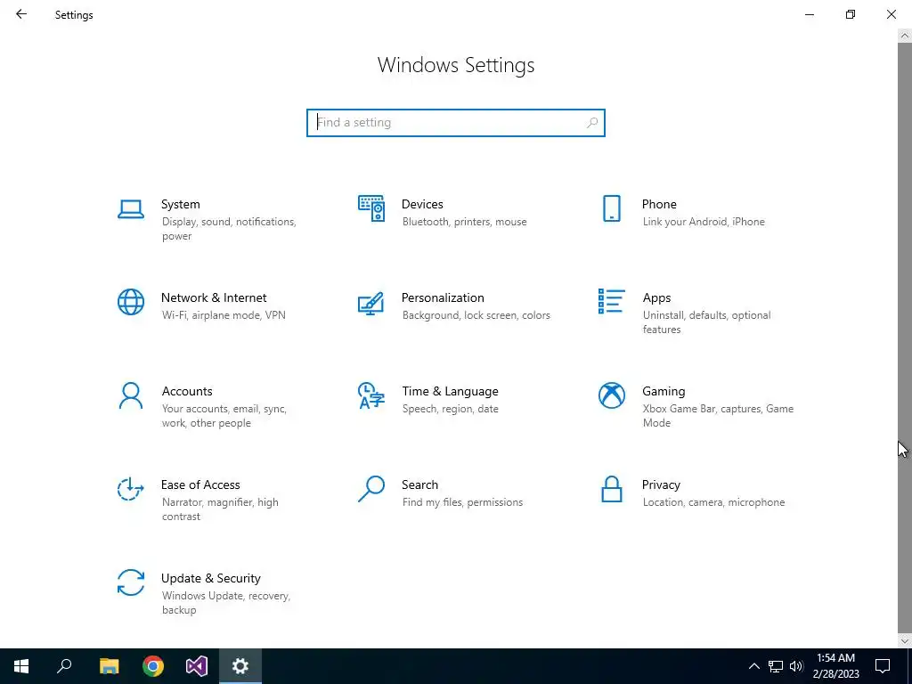Image resolution: width=912 pixels, height=684 pixels.
Task: Open Update & Security title
Action: click(210, 579)
